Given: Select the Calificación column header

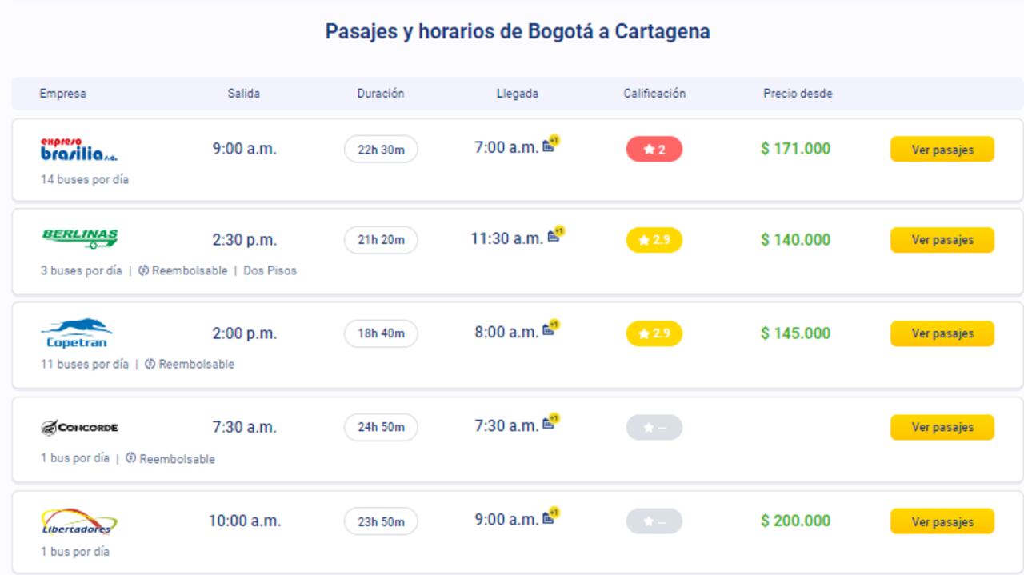Looking at the screenshot, I should click(654, 94).
